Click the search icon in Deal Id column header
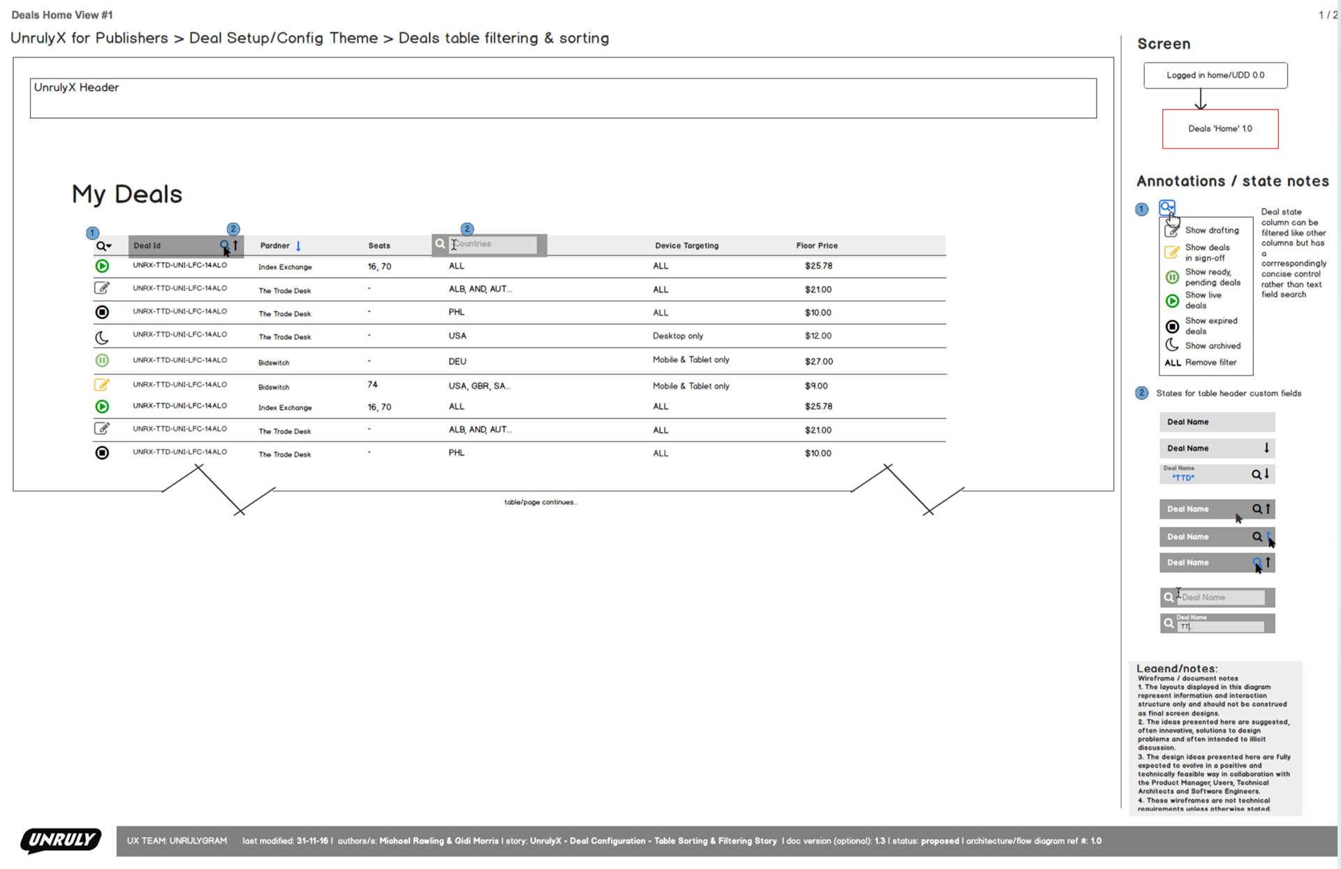The image size is (1341, 869). point(224,245)
